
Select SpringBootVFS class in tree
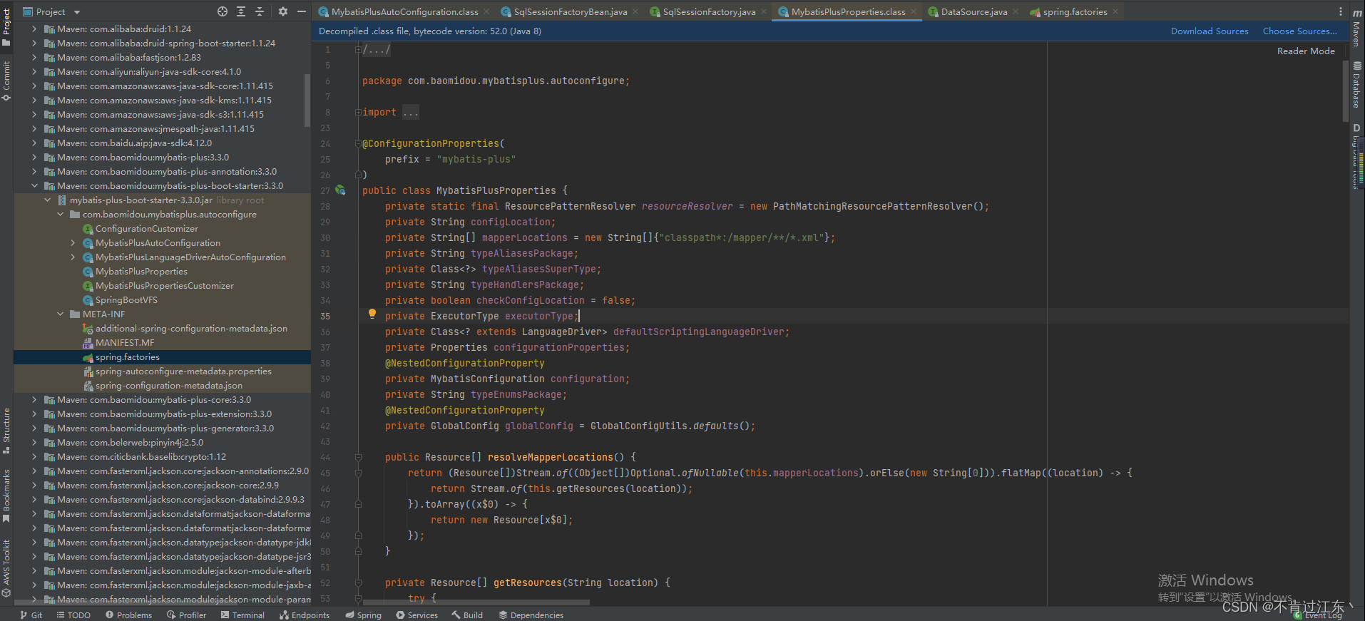point(126,299)
